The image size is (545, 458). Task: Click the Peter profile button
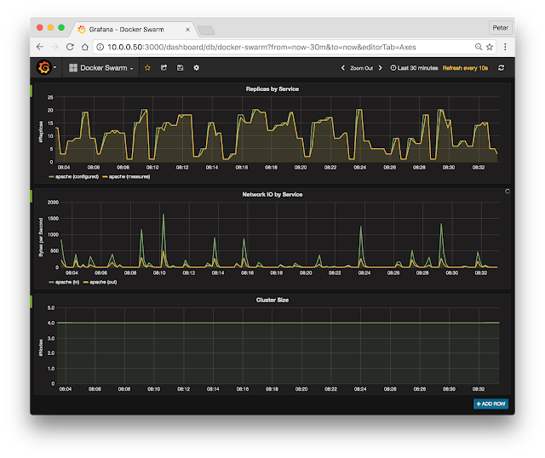pyautogui.click(x=500, y=28)
